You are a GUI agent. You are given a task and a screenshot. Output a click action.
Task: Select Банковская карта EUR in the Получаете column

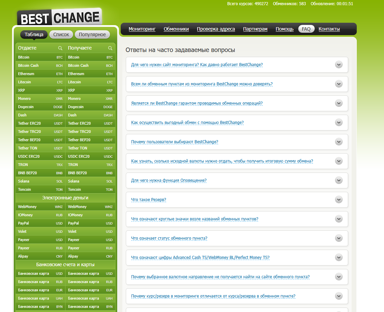click(90, 290)
